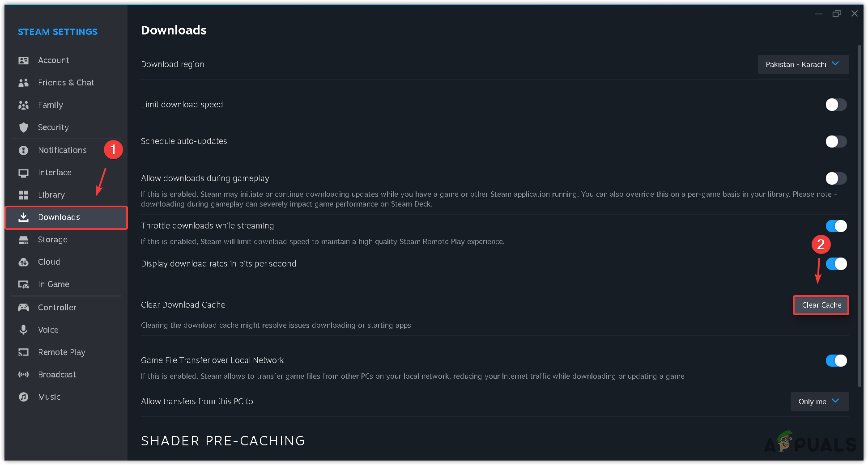Click the vertical scrollbar on the right
Screen dimensions: 868x465
click(x=859, y=215)
